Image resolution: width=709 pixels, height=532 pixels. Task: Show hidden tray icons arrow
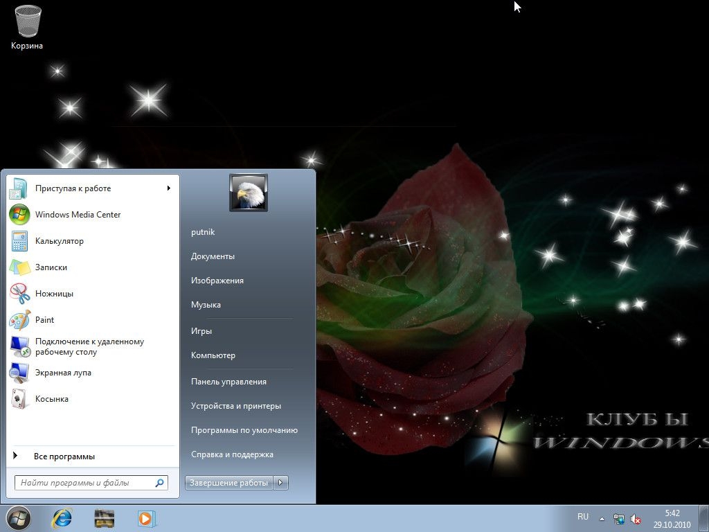pyautogui.click(x=602, y=519)
